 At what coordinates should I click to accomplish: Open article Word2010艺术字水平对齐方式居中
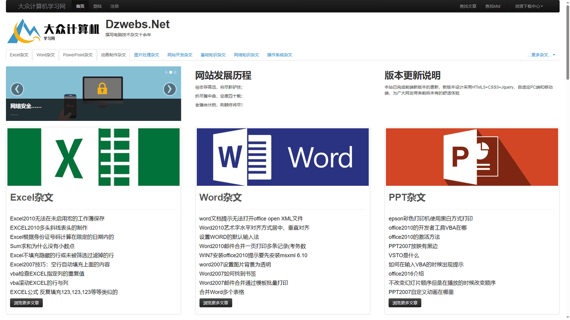pos(255,228)
